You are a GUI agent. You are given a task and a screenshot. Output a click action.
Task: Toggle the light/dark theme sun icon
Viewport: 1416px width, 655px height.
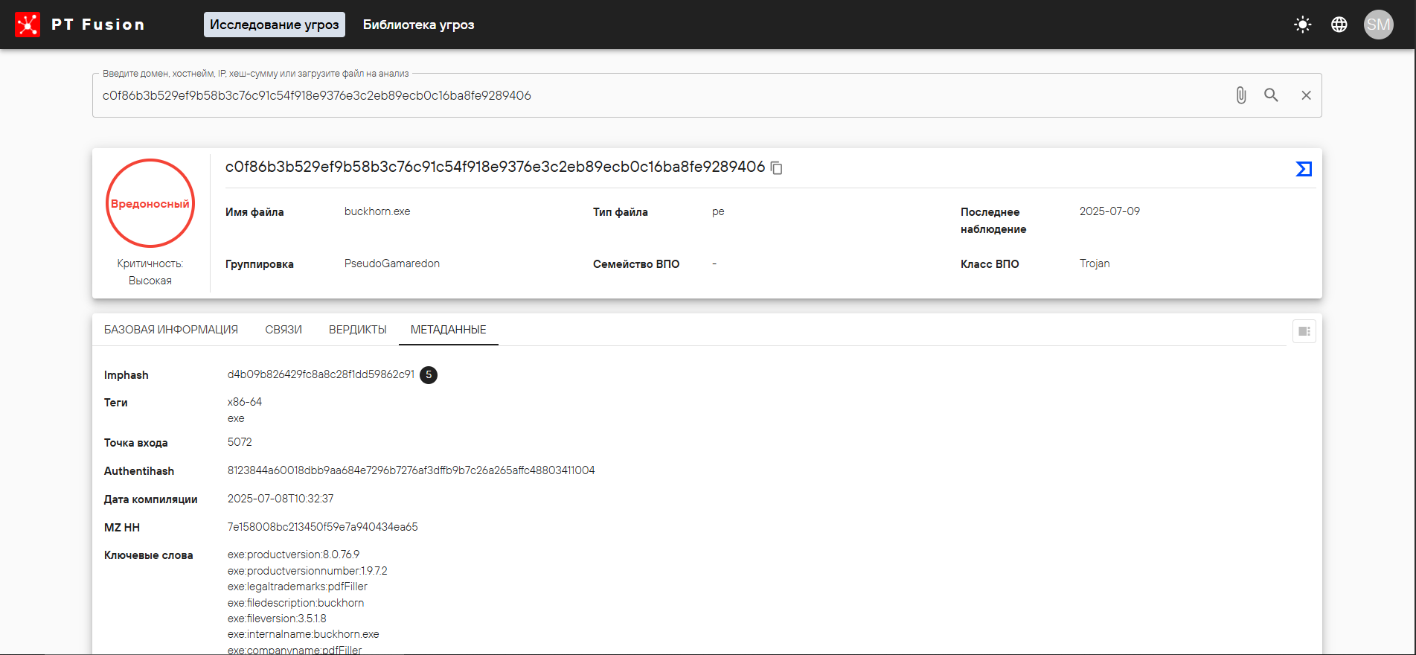click(x=1302, y=25)
